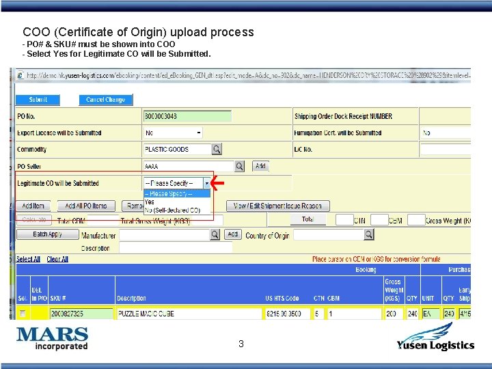Tick the checkbox for SKU 2000827325 row

tap(23, 313)
